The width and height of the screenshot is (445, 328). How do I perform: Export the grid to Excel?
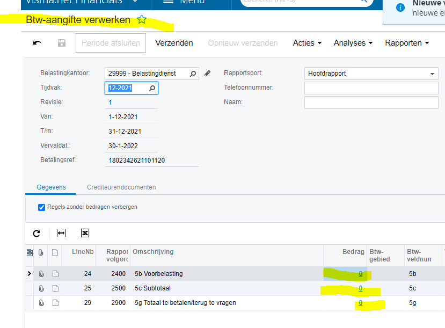point(85,233)
